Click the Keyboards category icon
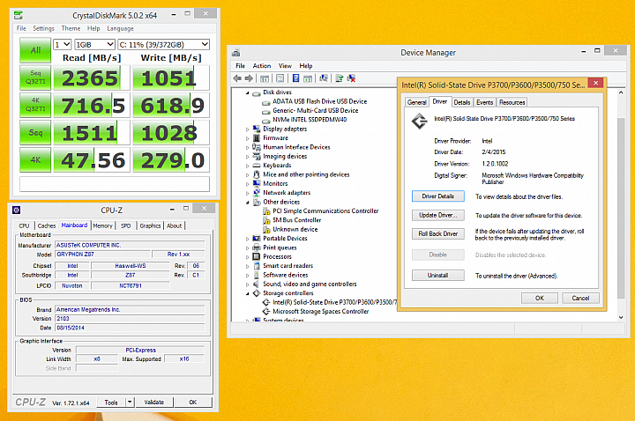Viewport: 635px width, 421px height. (x=257, y=166)
